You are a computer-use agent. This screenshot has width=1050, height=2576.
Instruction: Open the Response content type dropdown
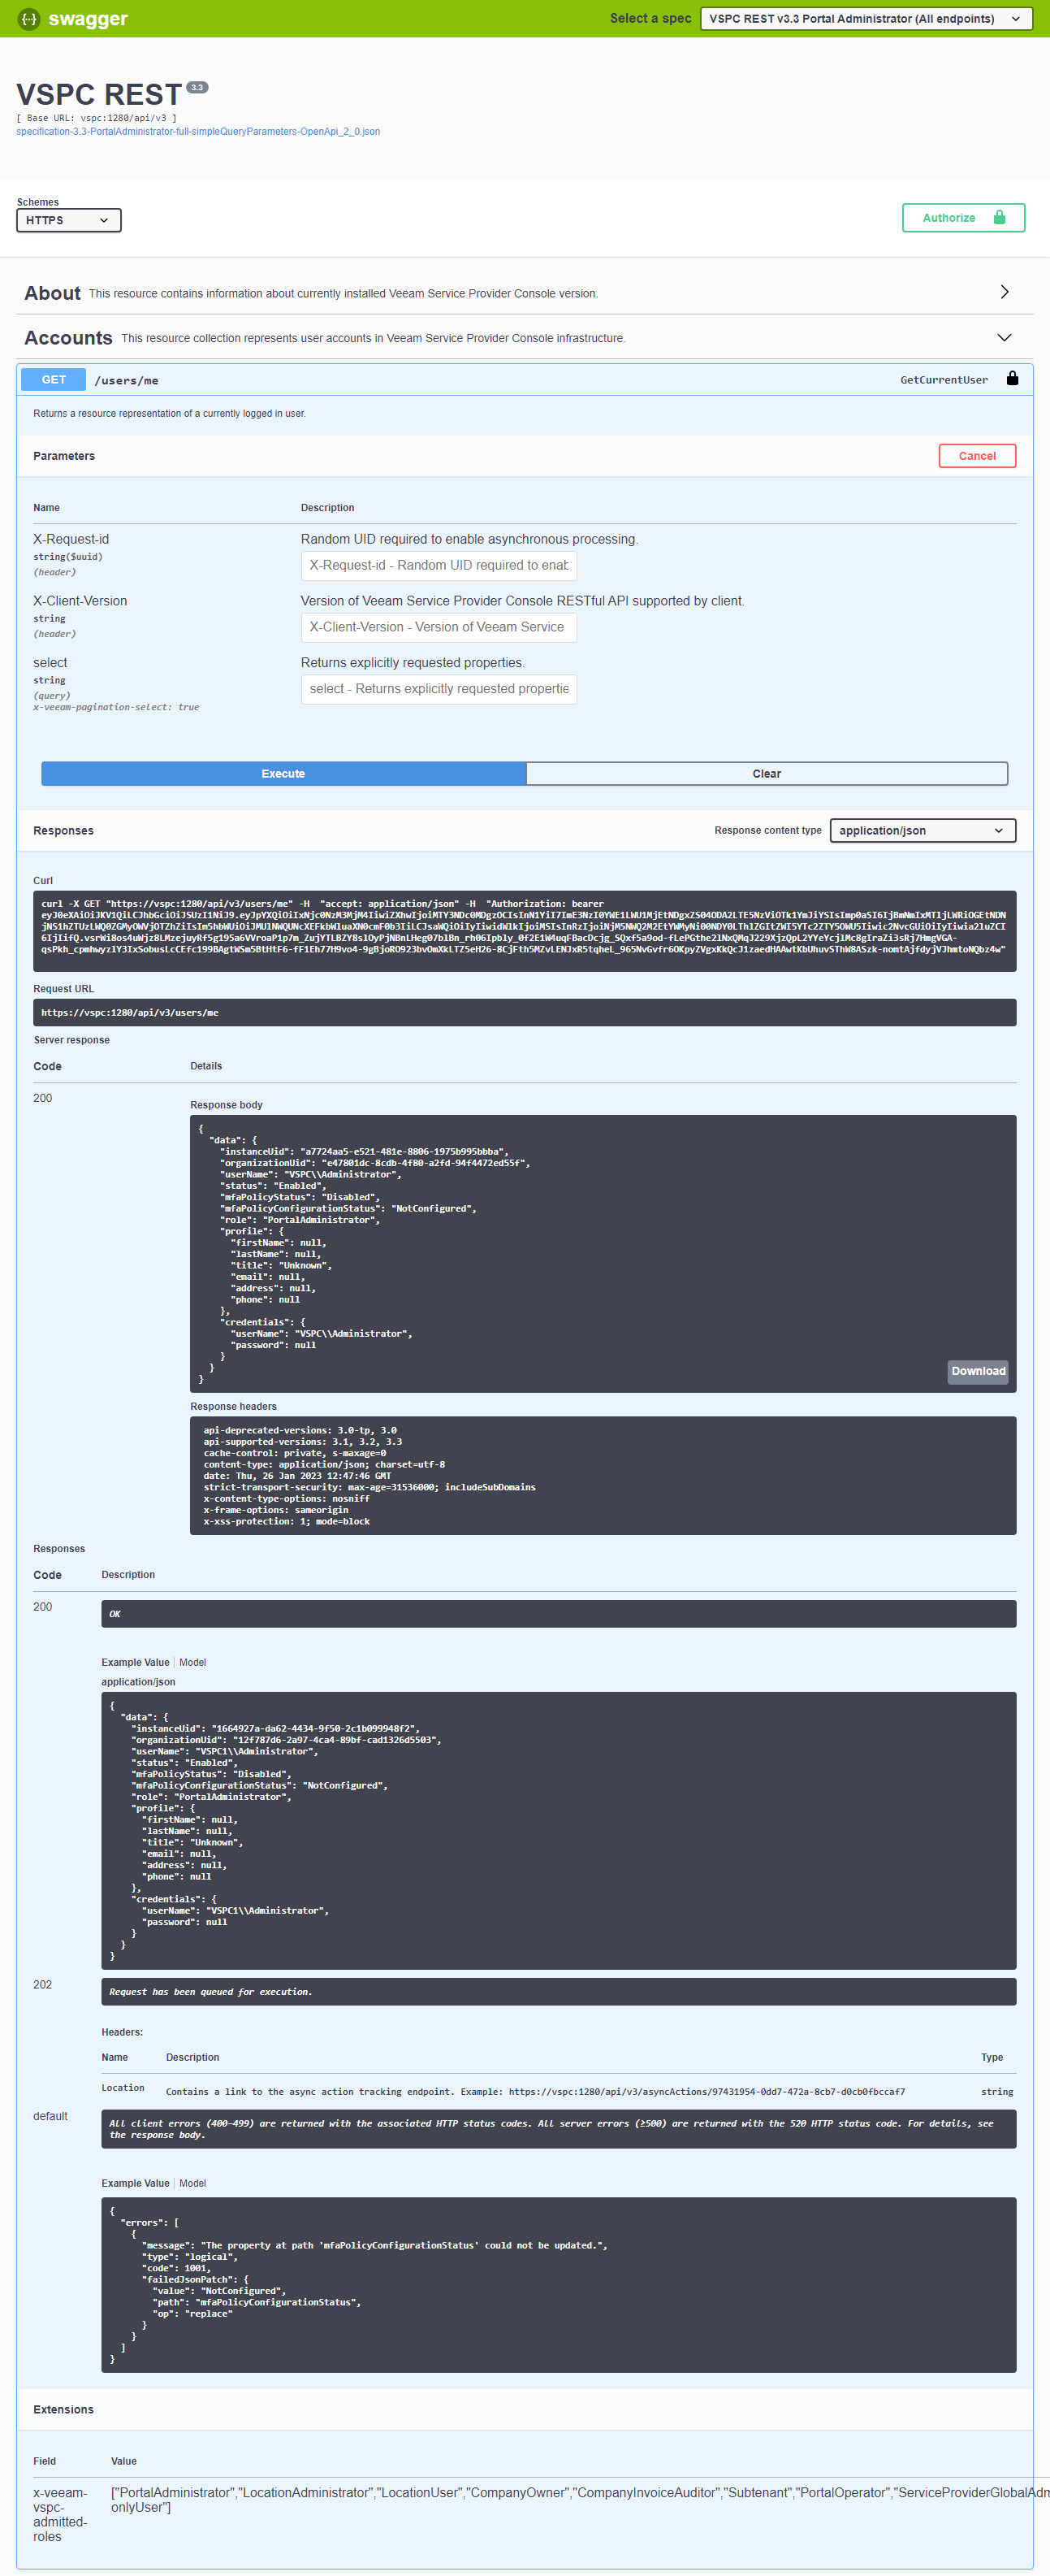coord(923,830)
